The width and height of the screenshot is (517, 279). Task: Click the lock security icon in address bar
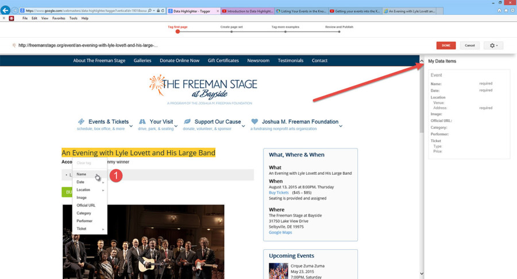pyautogui.click(x=159, y=11)
